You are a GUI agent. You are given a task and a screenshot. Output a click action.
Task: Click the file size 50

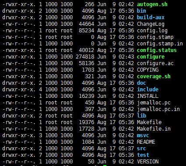(91, 162)
